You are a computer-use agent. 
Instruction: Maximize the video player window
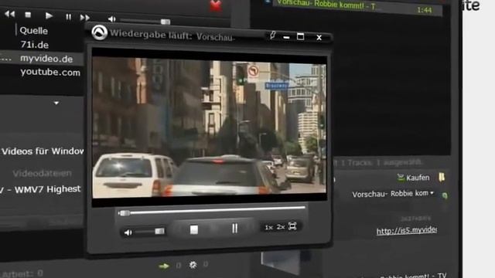(x=301, y=36)
